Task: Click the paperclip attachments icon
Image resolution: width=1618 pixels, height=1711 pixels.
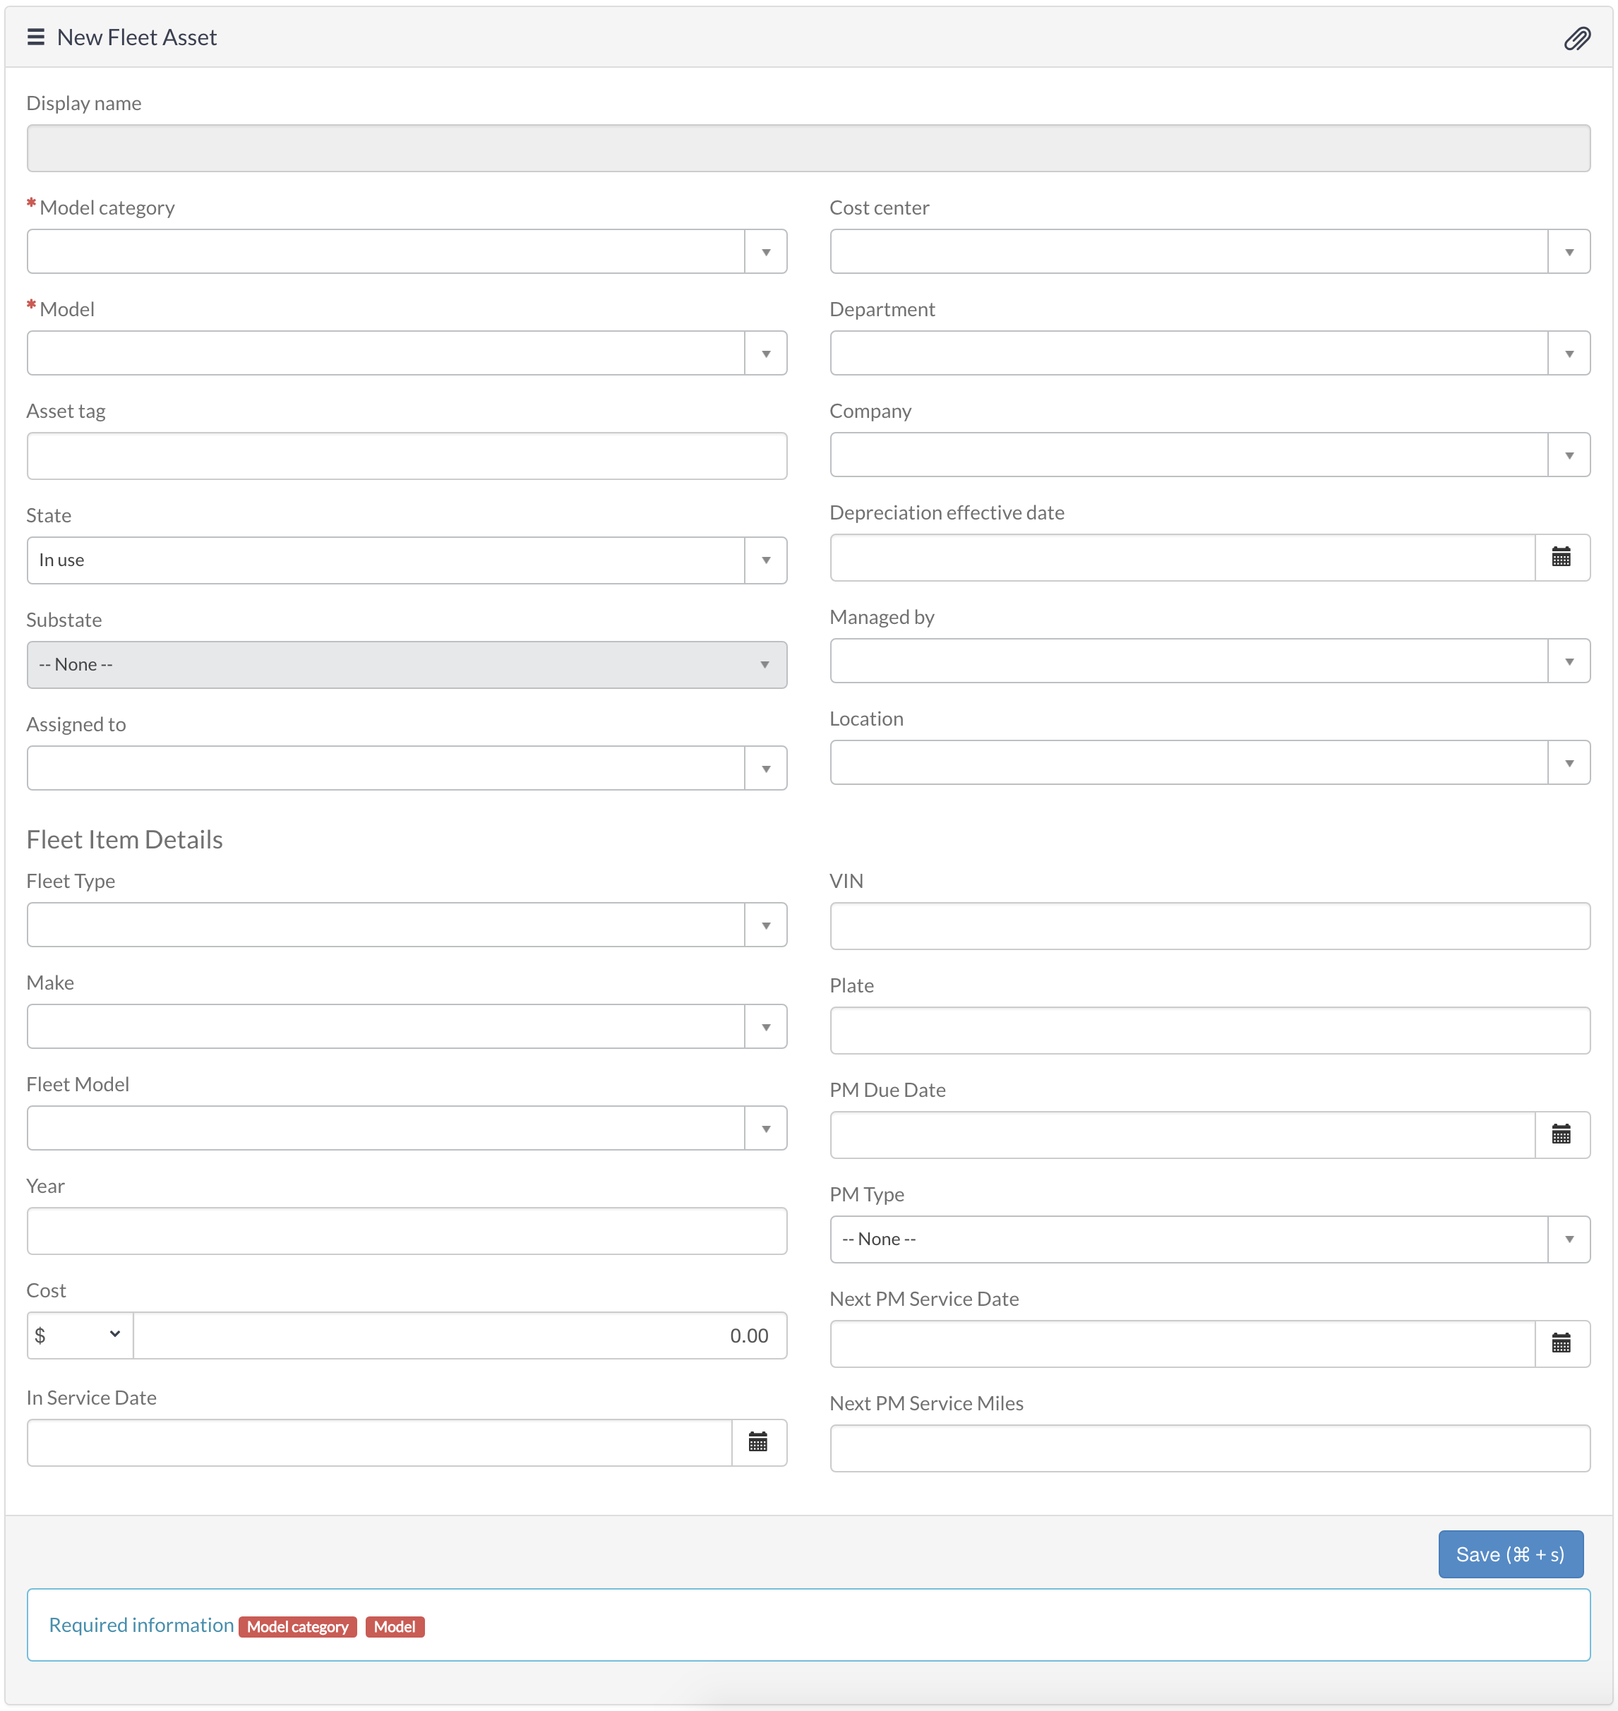Action: tap(1576, 39)
